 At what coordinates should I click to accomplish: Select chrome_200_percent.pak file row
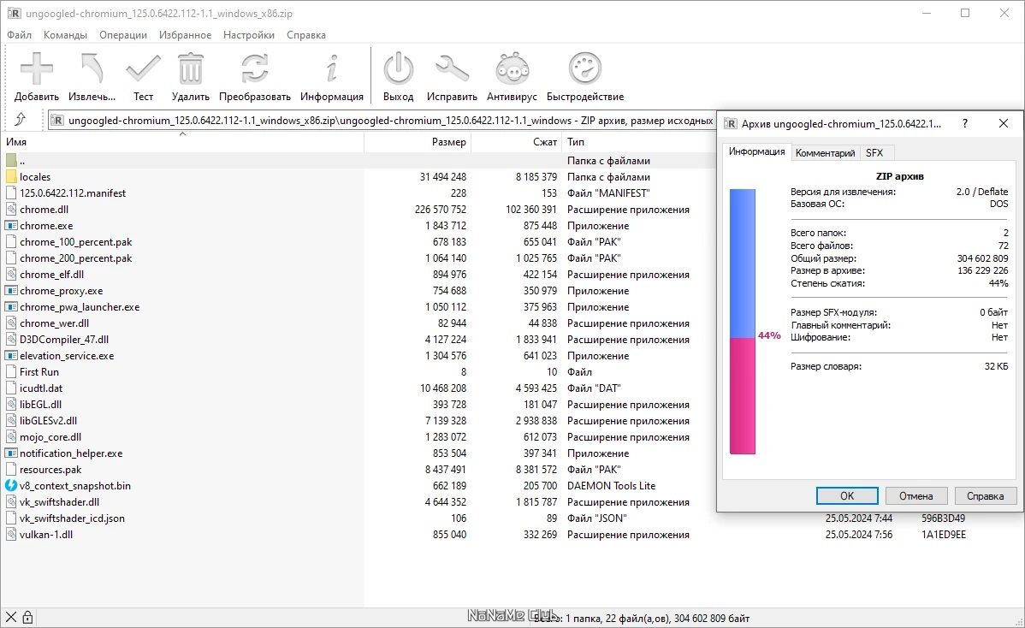click(358, 258)
